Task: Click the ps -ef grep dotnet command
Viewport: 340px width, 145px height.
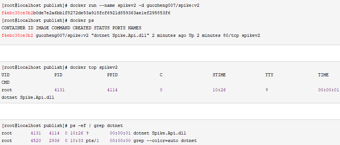Action: [96, 125]
